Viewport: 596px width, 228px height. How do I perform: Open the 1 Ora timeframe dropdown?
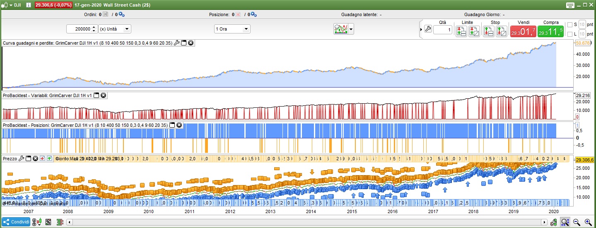(x=232, y=29)
